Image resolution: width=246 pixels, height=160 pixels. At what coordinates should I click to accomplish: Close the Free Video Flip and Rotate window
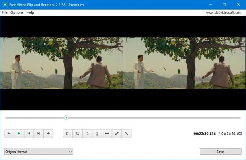pos(239,5)
